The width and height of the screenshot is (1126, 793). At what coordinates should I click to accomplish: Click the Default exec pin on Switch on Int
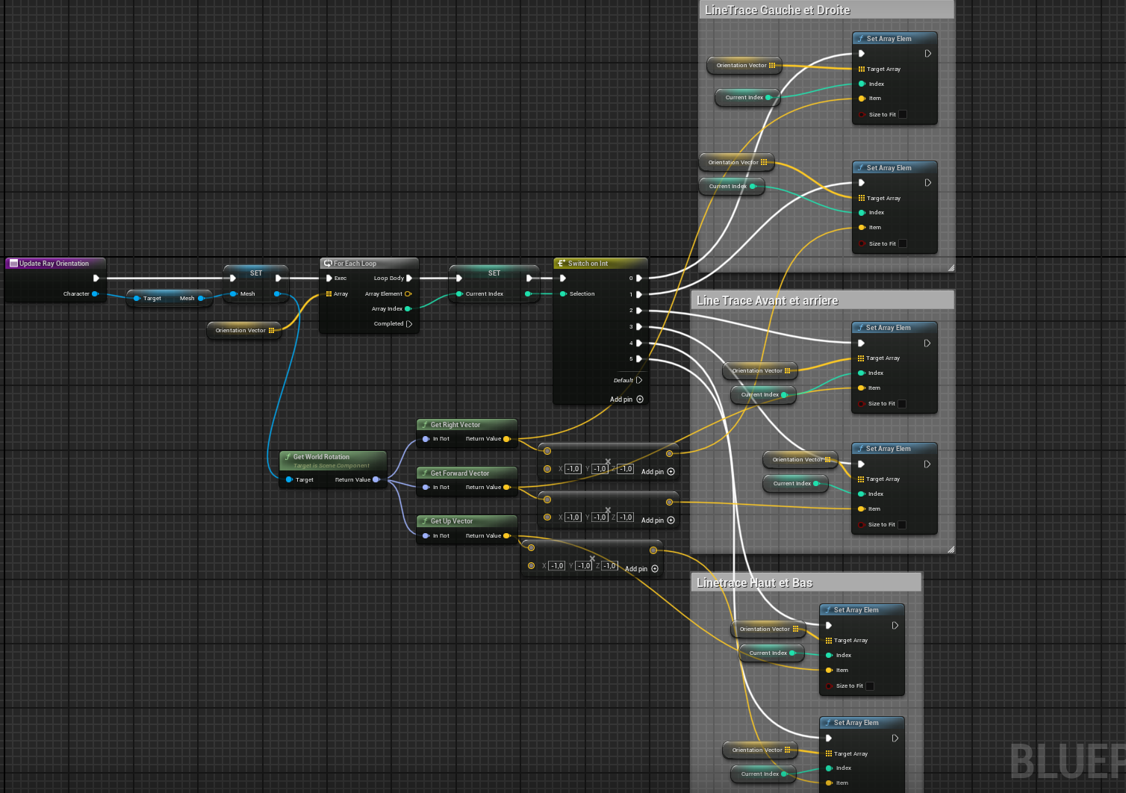pyautogui.click(x=639, y=380)
